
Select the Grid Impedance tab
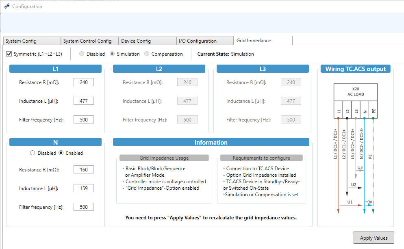click(x=254, y=41)
